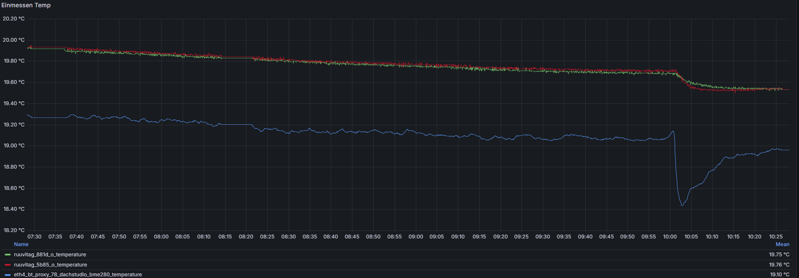Click green color swatch of ruuvitag_881d series
The image size is (799, 278).
[8, 255]
